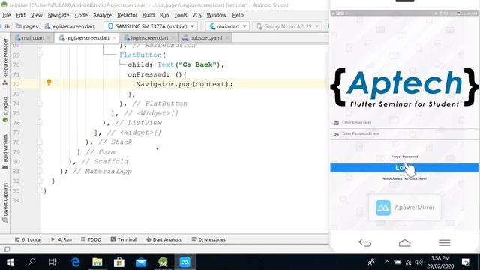Select the registerscreen.dart breadcrumb
Screen dimensions: 480x270
click(x=70, y=26)
